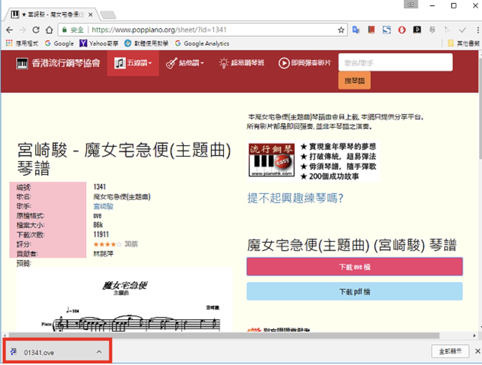Click the red book extension icon

[371, 30]
